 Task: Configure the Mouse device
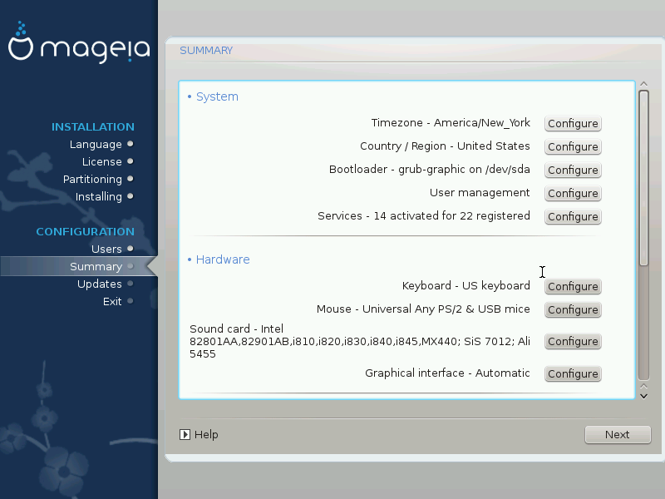[x=573, y=309]
